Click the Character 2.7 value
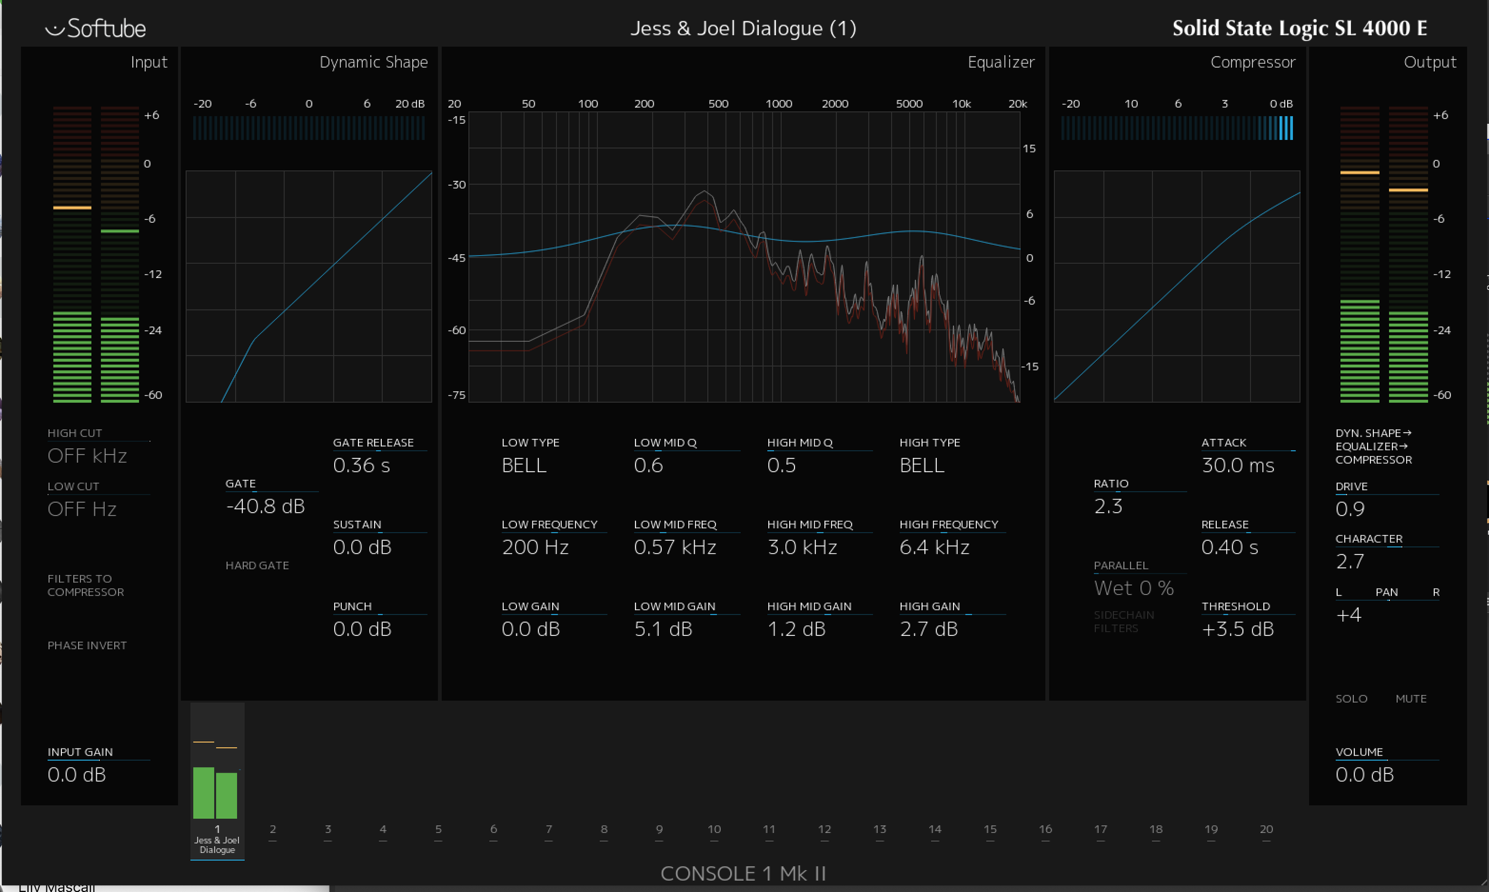The image size is (1489, 892). point(1350,562)
